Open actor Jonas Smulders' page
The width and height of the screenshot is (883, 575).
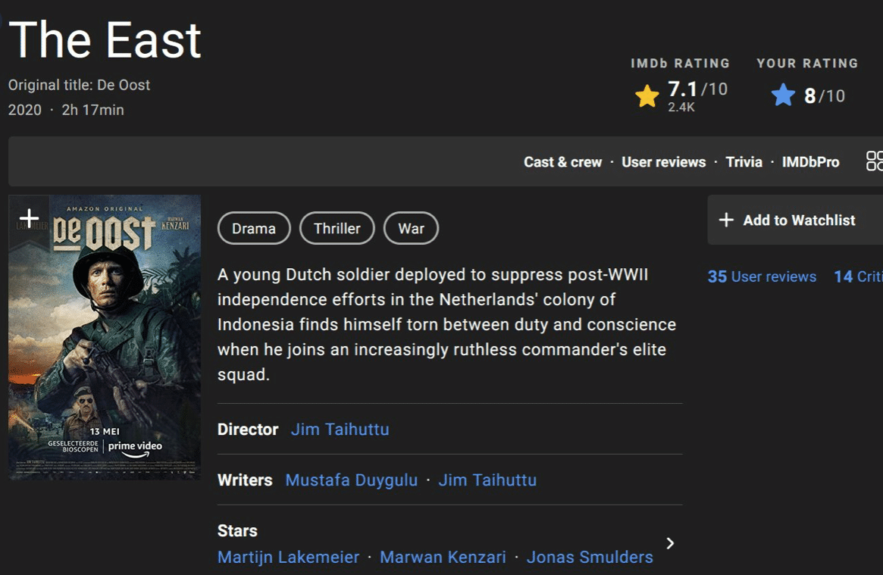pos(590,558)
